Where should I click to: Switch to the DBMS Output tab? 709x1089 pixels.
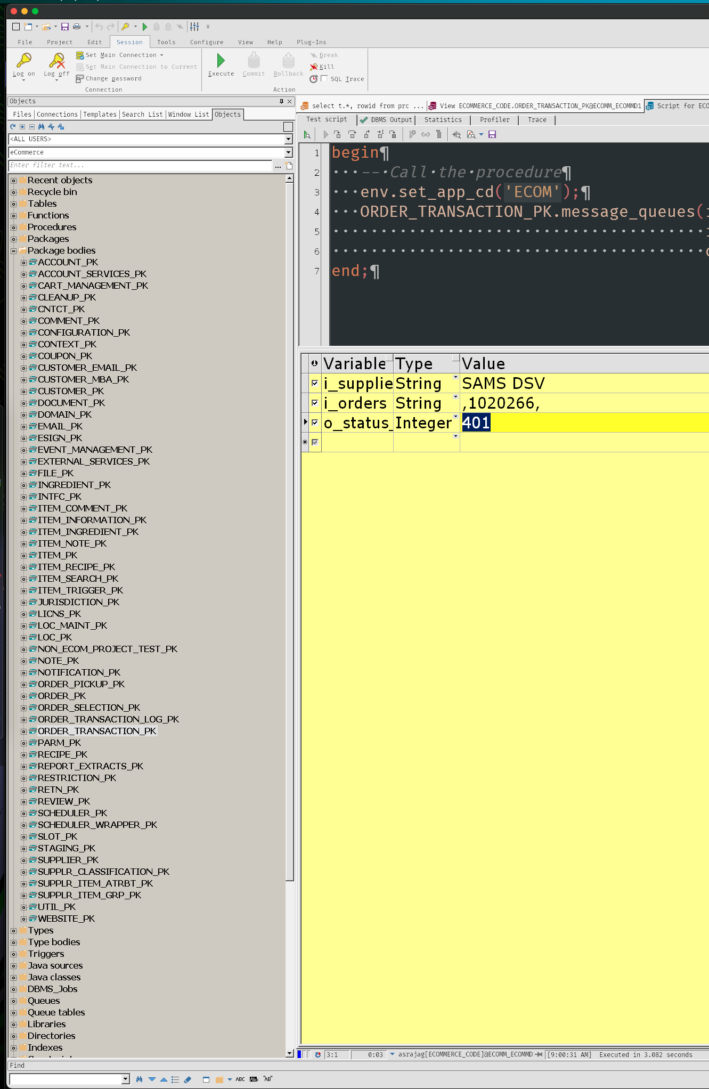pyautogui.click(x=386, y=120)
